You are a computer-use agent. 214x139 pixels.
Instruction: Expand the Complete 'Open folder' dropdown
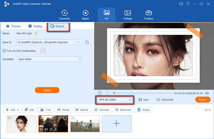click(x=49, y=59)
